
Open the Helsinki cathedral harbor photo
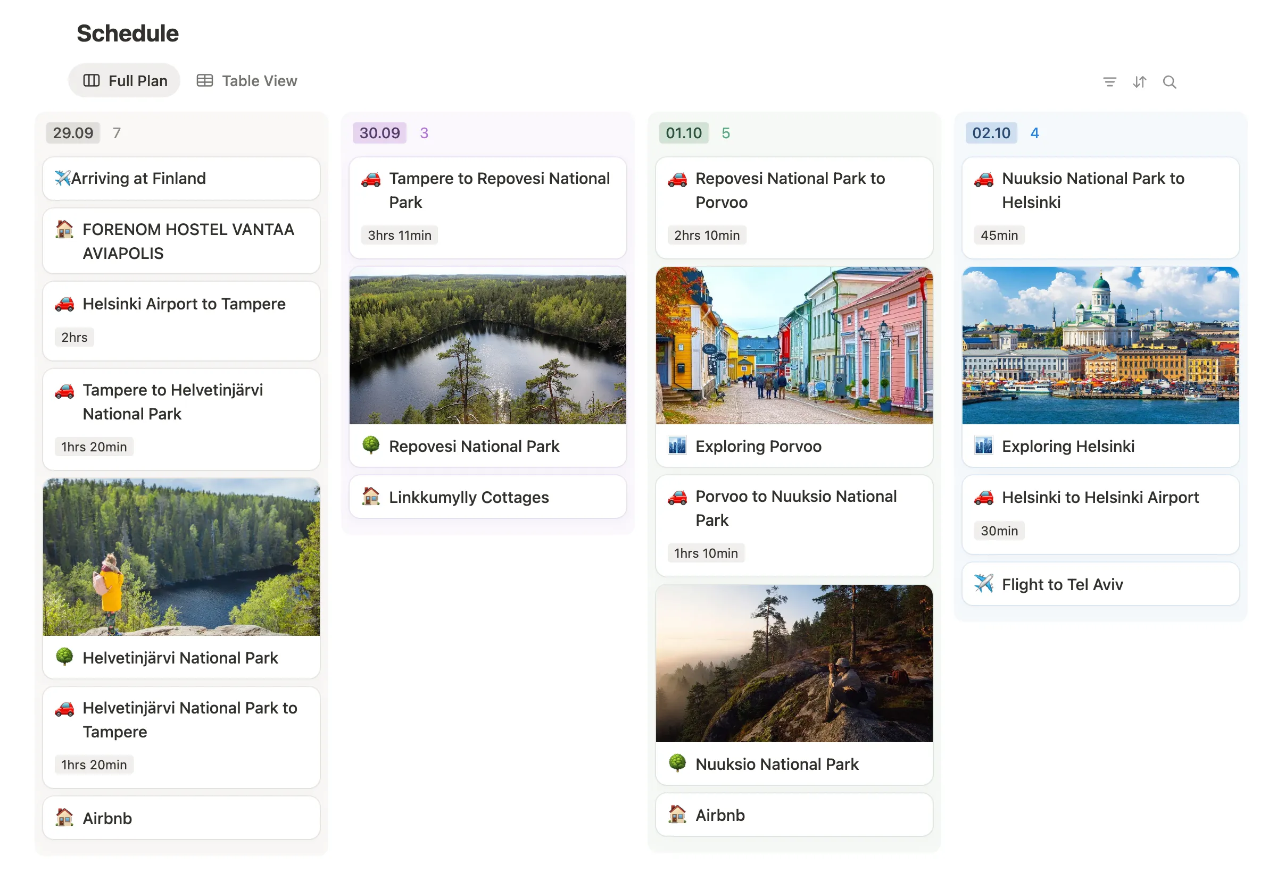click(x=1100, y=346)
